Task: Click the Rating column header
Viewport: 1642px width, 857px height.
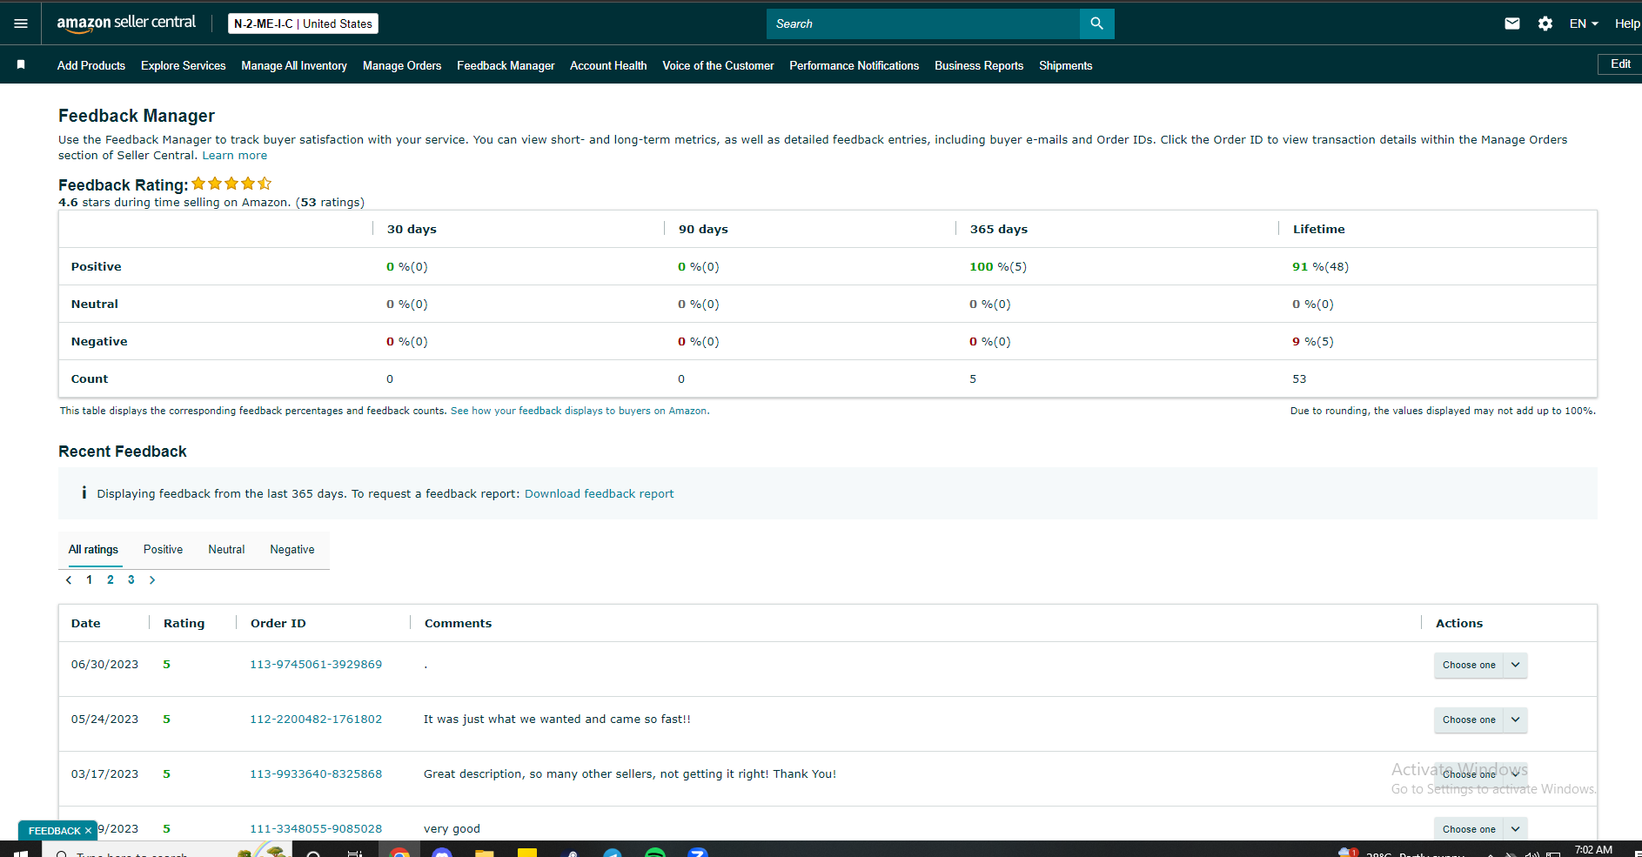Action: tap(184, 623)
